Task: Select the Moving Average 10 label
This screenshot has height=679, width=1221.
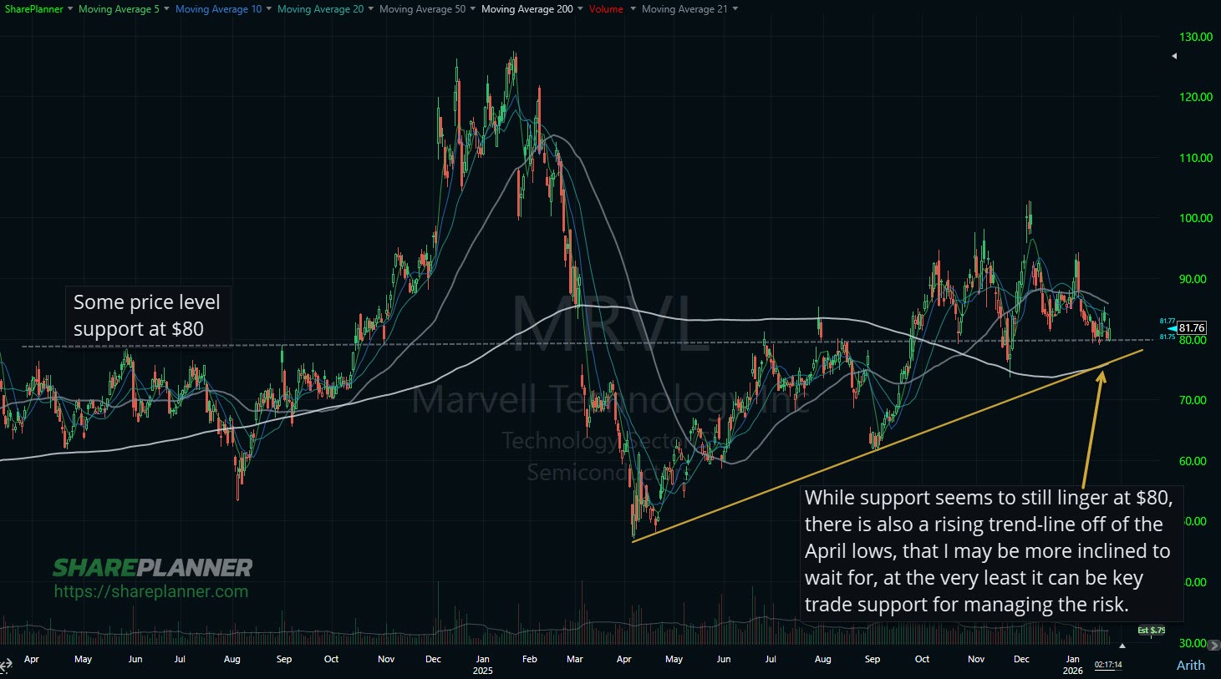Action: (x=219, y=9)
